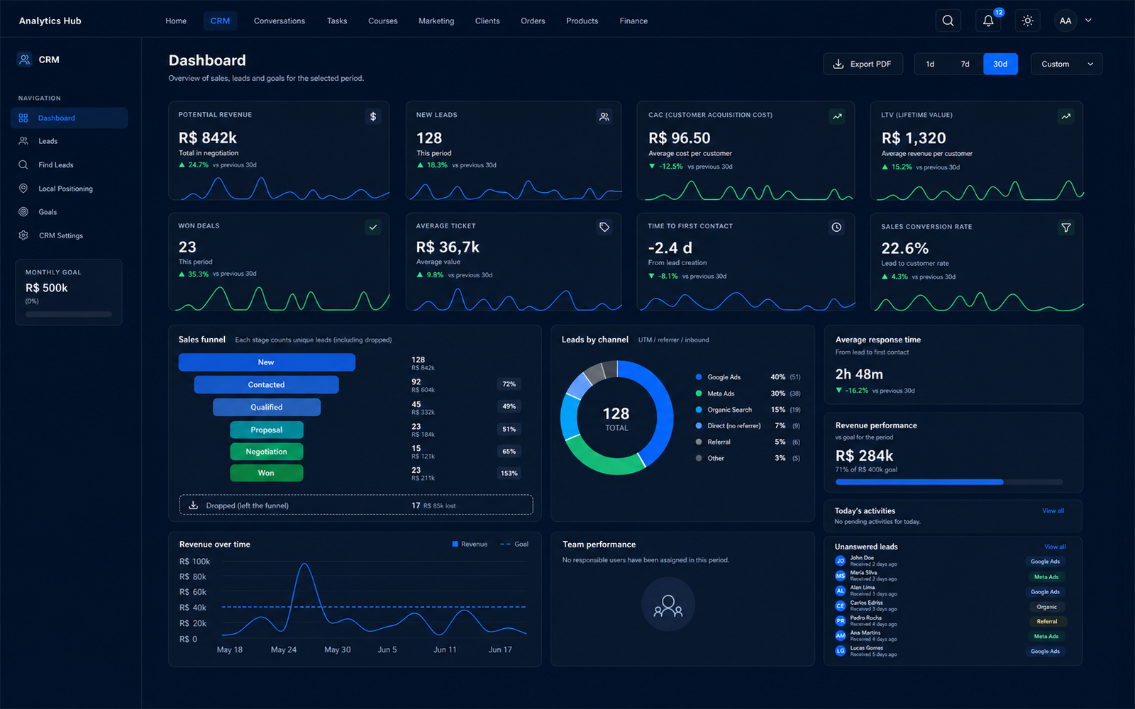Open Local Positioning pin icon
This screenshot has height=709, width=1135.
[23, 189]
